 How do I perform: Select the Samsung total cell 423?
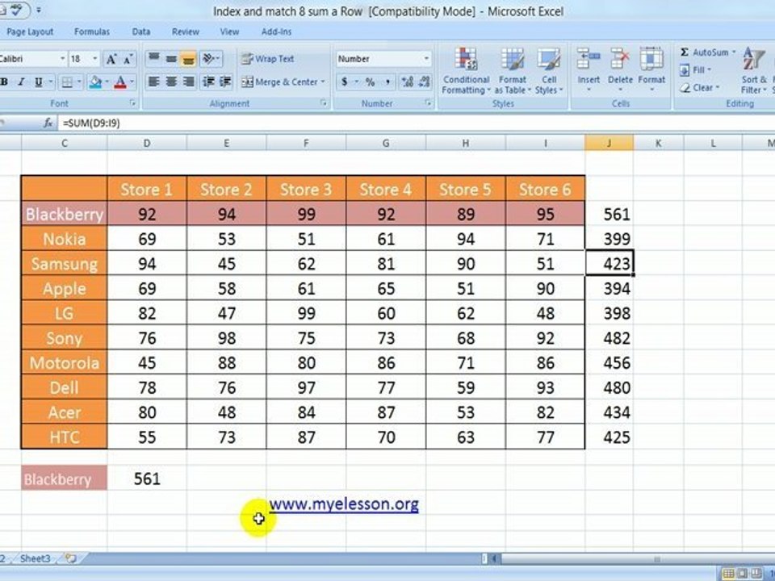pos(609,263)
